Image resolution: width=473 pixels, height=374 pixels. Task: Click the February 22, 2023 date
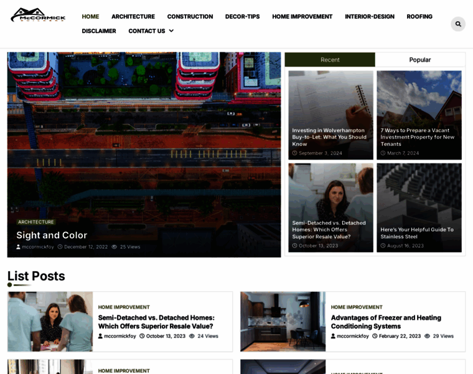click(400, 336)
